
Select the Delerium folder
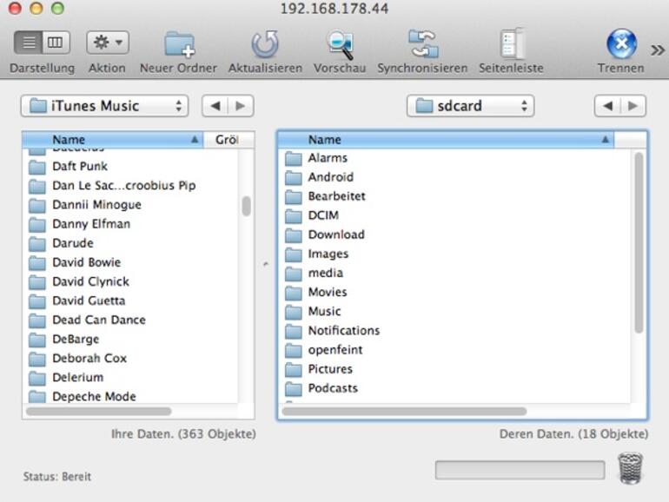coord(129,378)
